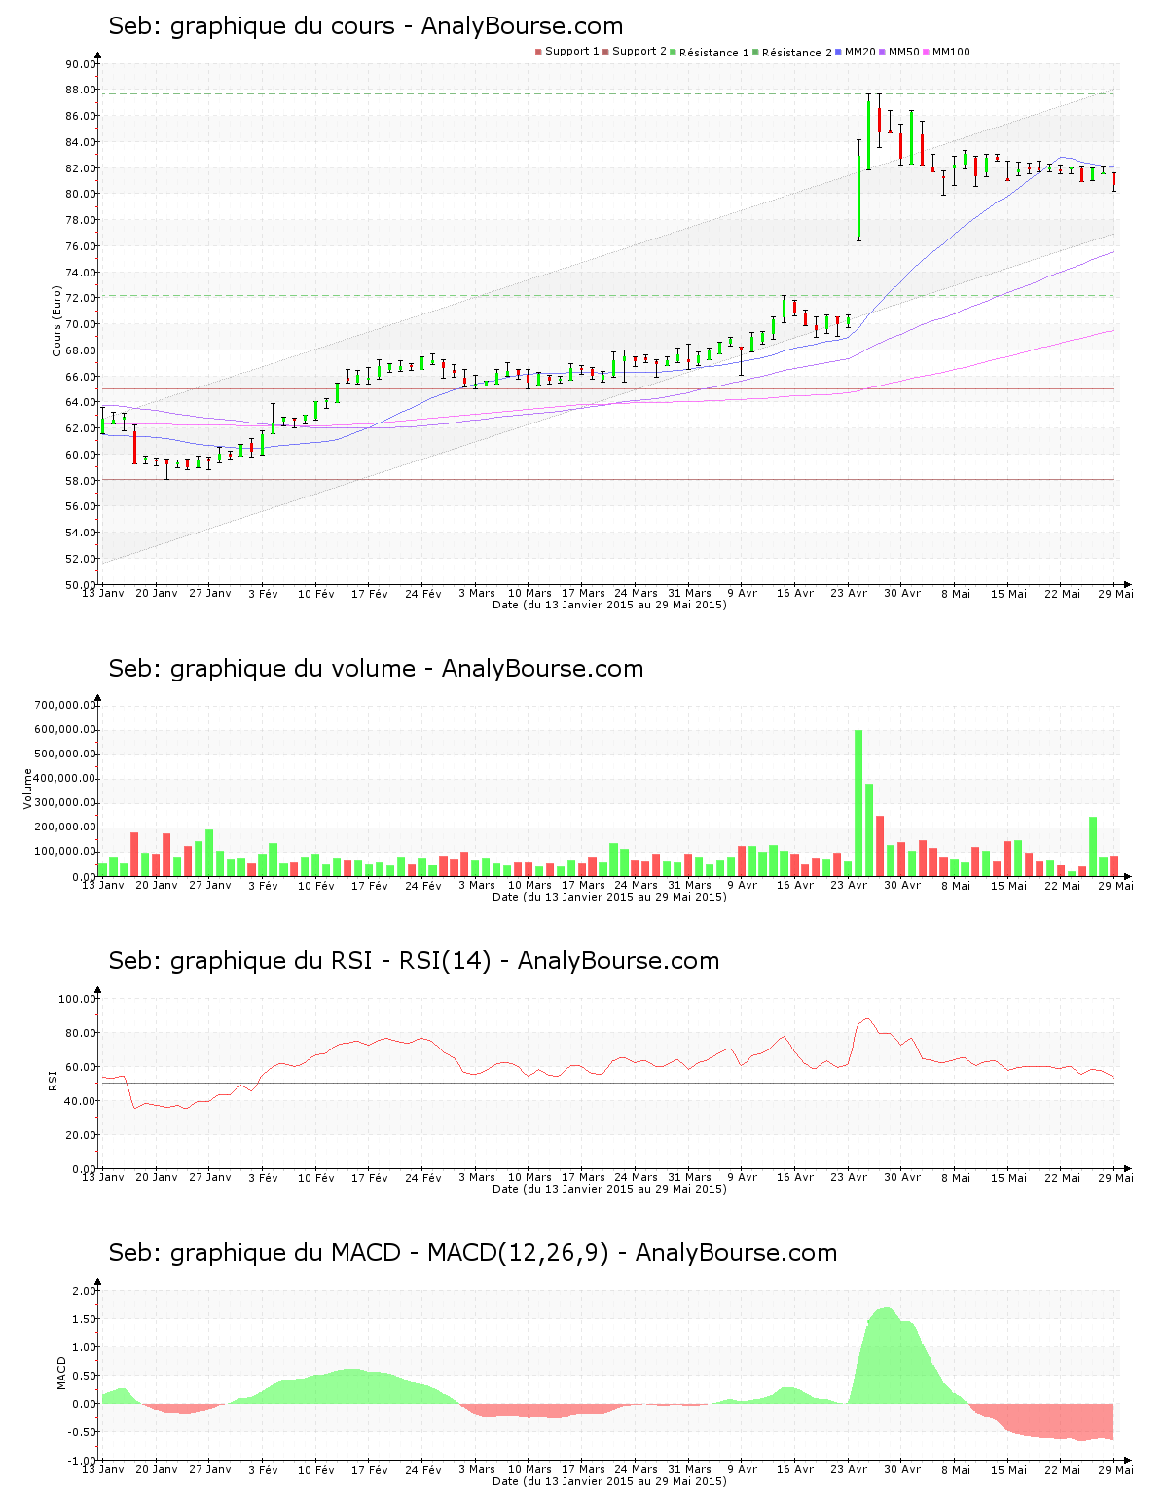This screenshot has height=1509, width=1168.
Task: Click the '23 Avr' date label on price chart
Action: (849, 593)
